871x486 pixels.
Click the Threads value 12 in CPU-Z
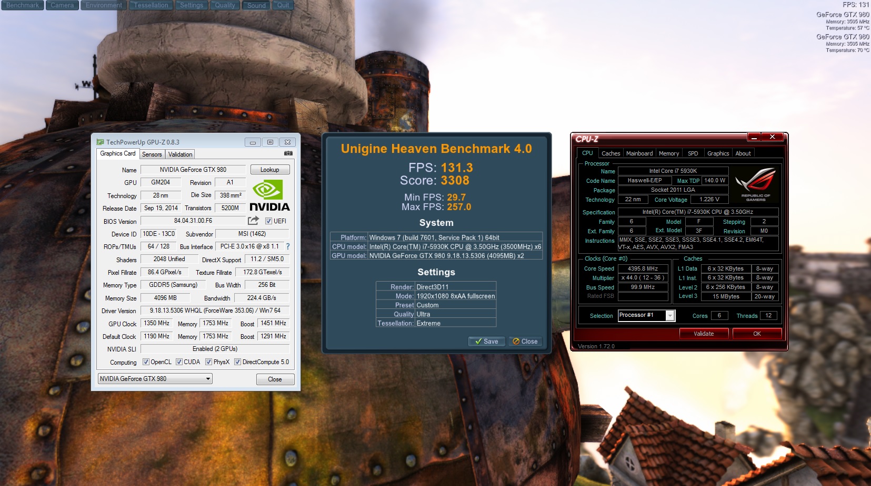coord(768,315)
